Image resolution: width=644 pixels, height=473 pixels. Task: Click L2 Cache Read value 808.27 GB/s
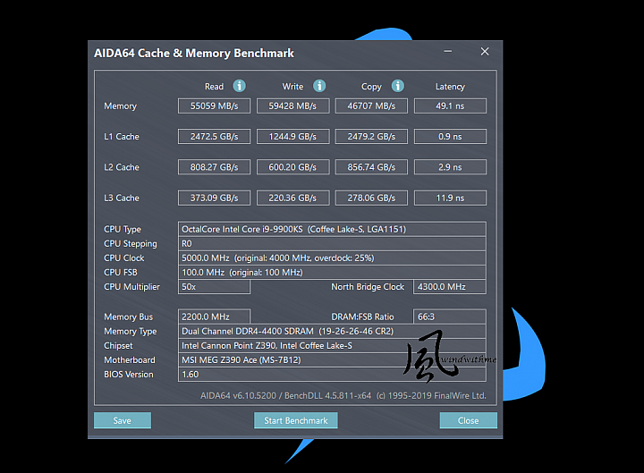click(214, 167)
